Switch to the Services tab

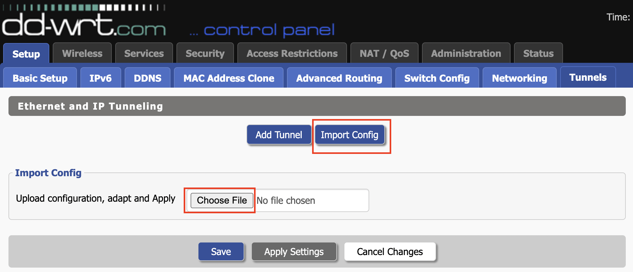[x=144, y=53]
